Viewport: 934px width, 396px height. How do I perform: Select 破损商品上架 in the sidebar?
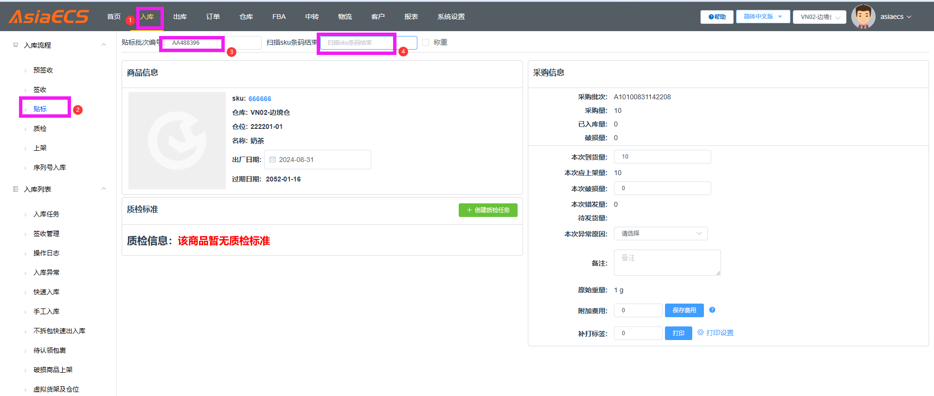tap(53, 370)
